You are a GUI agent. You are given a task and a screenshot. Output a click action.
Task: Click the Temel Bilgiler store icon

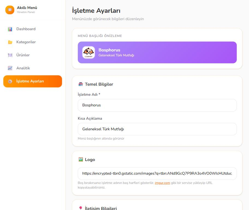click(x=81, y=84)
